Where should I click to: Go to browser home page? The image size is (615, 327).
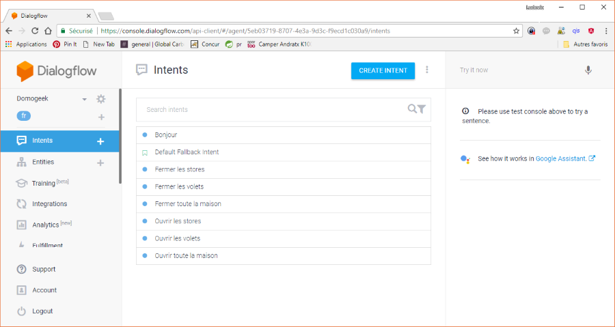click(x=48, y=31)
